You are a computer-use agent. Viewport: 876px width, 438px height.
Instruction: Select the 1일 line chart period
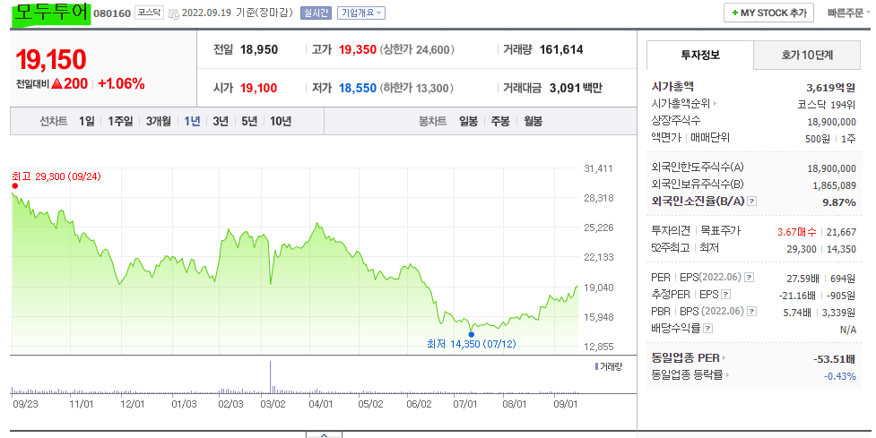(87, 121)
